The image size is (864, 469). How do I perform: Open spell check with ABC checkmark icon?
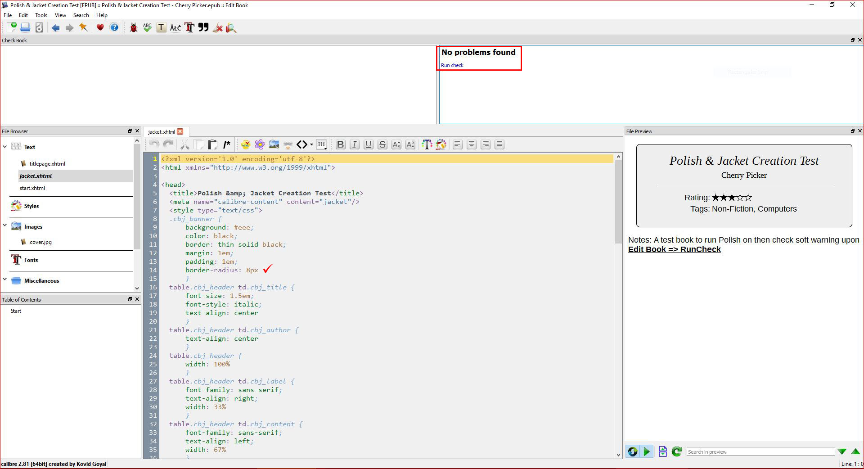147,28
